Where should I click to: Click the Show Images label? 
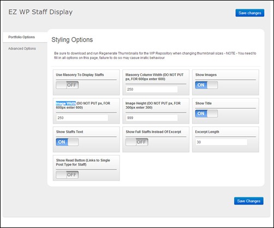(x=206, y=75)
